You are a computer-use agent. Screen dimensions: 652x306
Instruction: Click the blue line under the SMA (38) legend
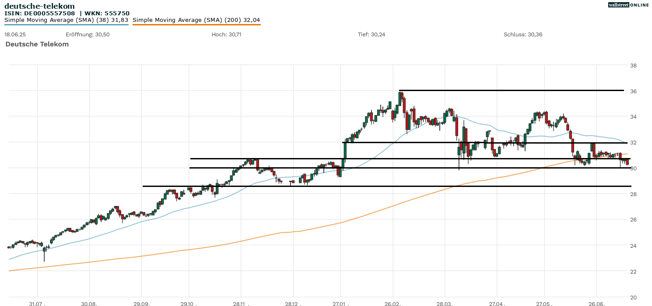click(66, 25)
